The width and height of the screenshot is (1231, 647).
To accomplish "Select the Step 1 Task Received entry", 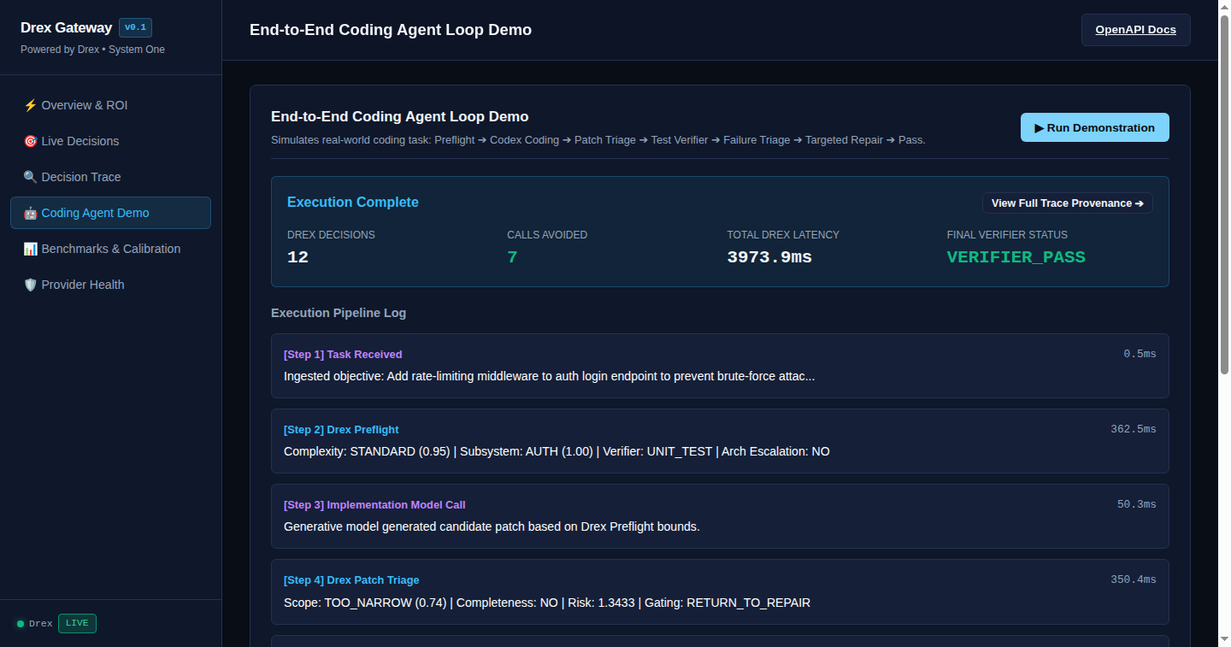I will point(720,366).
